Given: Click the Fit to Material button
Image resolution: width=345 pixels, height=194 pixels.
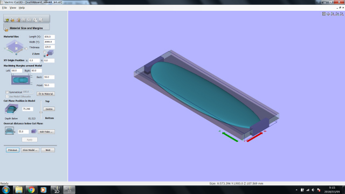Looking at the screenshot, I should [x=46, y=94].
